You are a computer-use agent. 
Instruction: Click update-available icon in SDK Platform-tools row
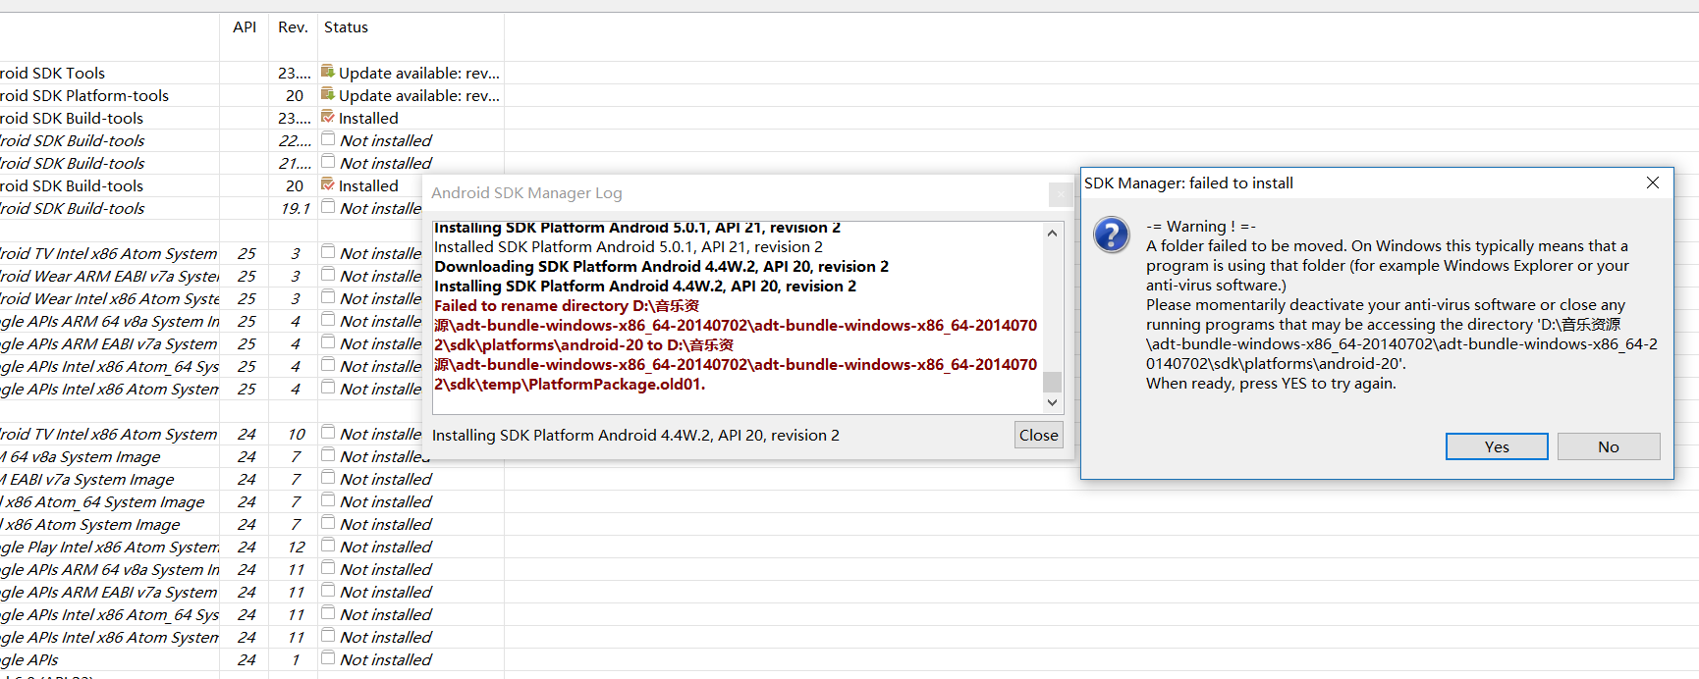[x=328, y=94]
